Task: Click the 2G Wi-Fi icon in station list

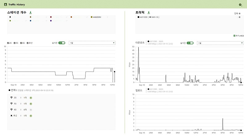Action: click(x=11, y=98)
